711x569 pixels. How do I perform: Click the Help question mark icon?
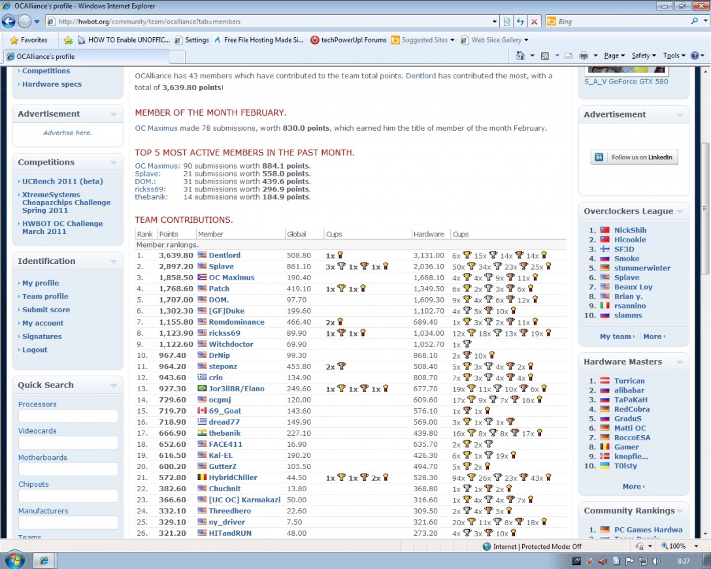[x=694, y=56]
